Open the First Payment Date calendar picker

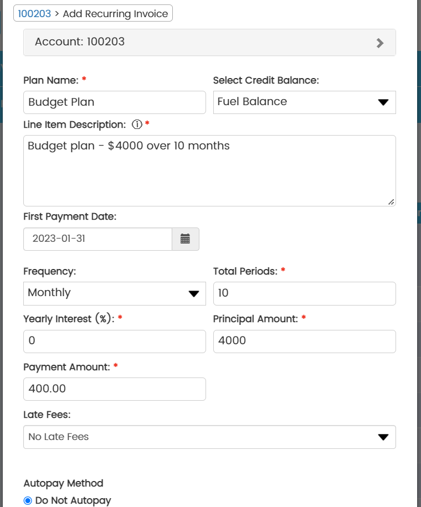[x=185, y=239]
